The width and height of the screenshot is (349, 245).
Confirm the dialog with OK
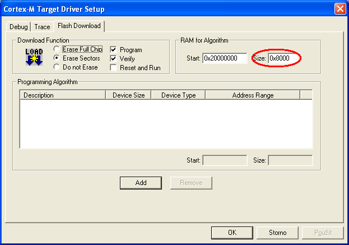pyautogui.click(x=232, y=233)
